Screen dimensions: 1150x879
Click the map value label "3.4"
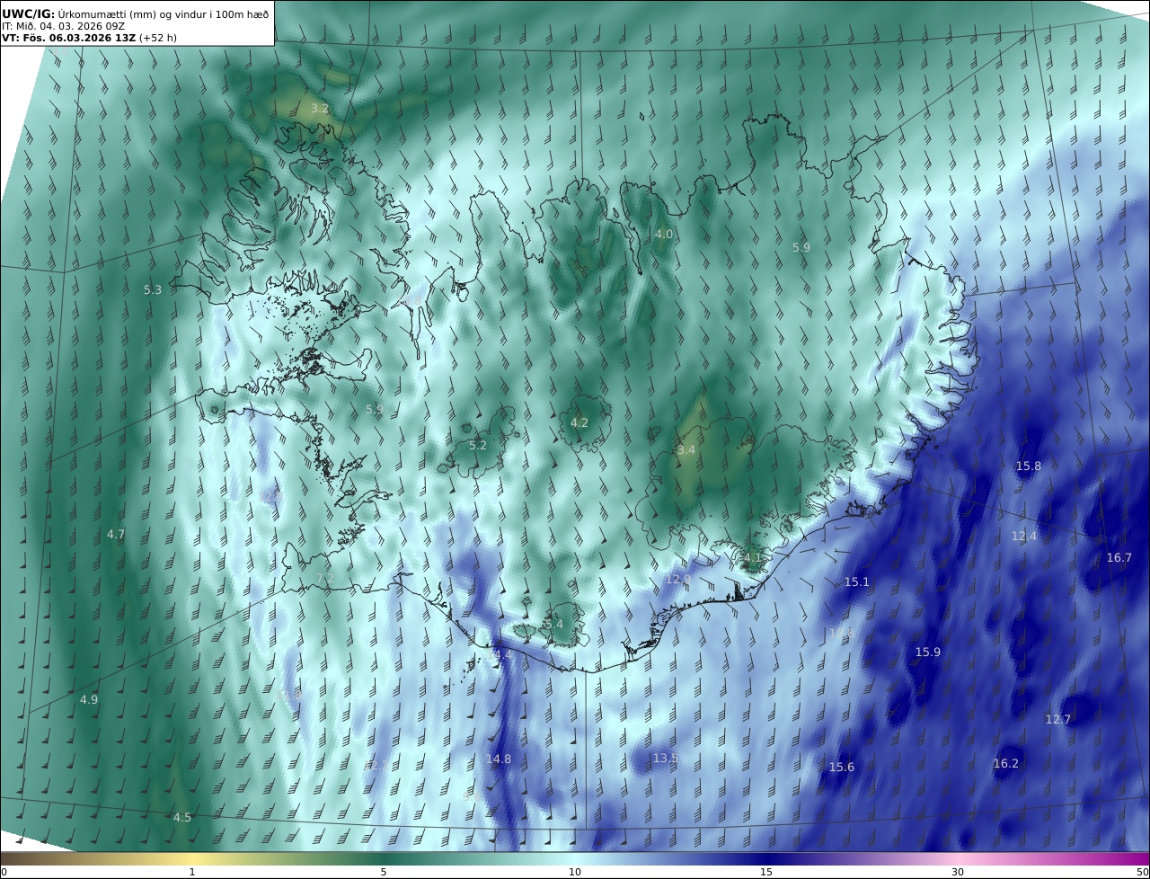point(686,450)
